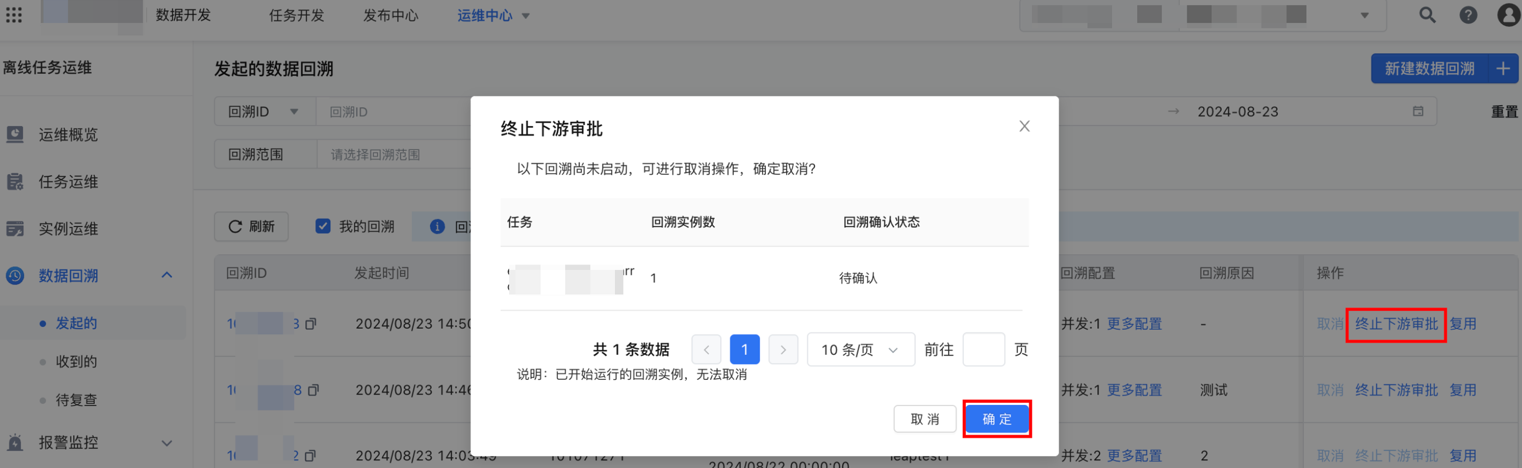Close the 终止下游审批 dialog with X
This screenshot has height=468, width=1522.
click(1024, 126)
